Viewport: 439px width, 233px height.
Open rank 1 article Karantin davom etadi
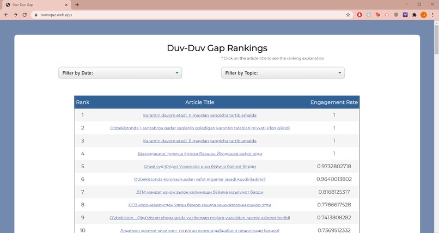(x=200, y=115)
